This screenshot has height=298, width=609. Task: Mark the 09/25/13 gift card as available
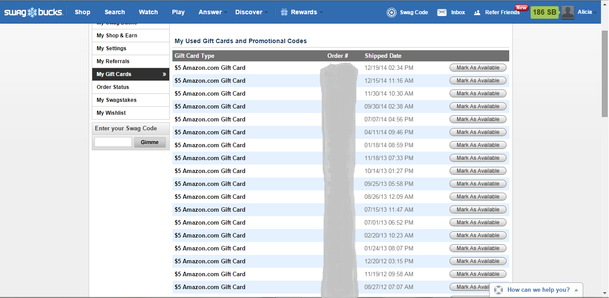click(x=478, y=184)
